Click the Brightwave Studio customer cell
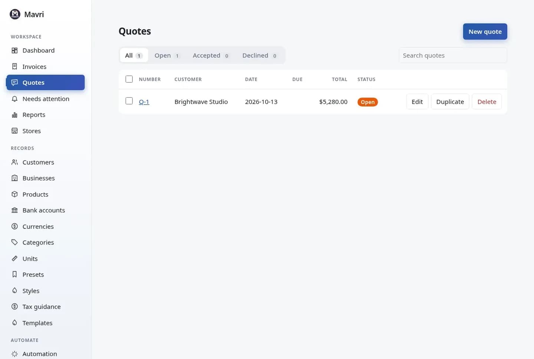Viewport: 534px width, 359px height. 201,102
